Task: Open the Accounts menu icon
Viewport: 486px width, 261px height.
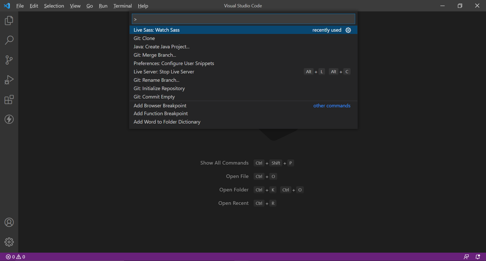Action: (x=9, y=222)
